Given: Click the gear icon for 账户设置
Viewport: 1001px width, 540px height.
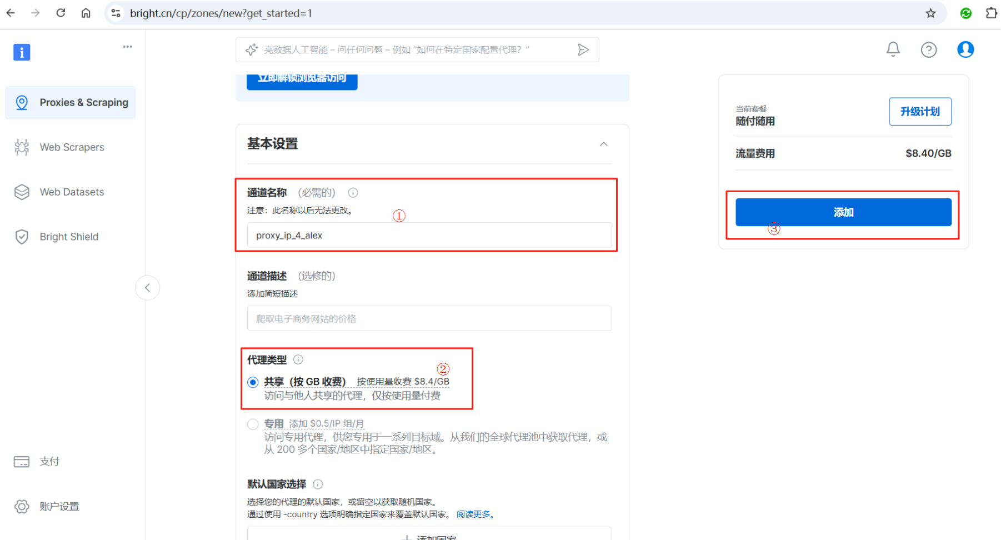Looking at the screenshot, I should tap(22, 507).
